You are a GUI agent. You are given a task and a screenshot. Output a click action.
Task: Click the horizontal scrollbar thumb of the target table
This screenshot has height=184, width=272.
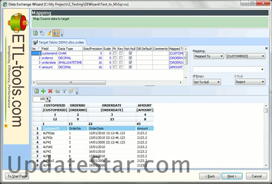click(x=71, y=82)
